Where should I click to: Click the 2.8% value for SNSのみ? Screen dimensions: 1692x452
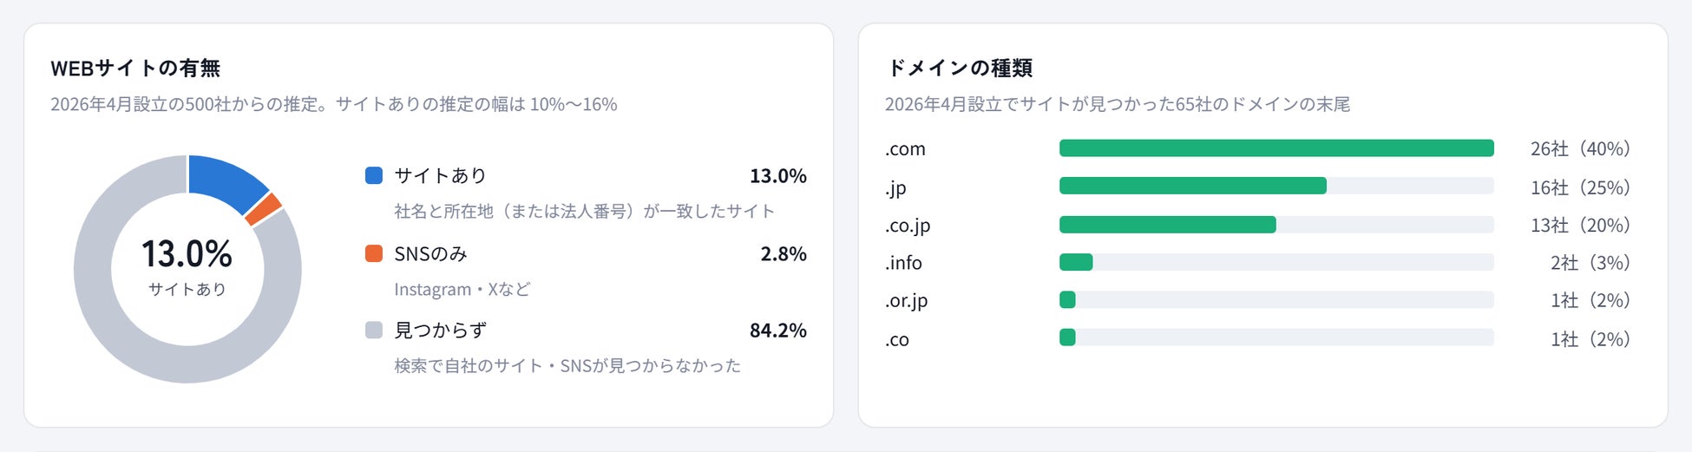[784, 254]
